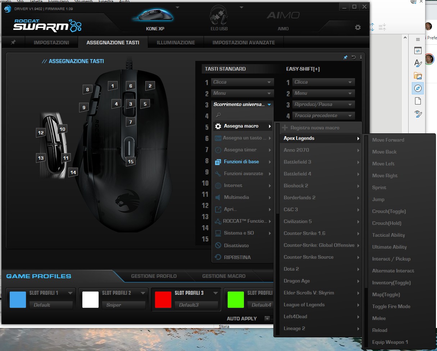Open the Writer sidebar Gallery icon
This screenshot has width=437, height=351.
418,76
